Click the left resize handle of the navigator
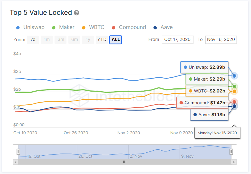The image size is (251, 174). [x=18, y=151]
